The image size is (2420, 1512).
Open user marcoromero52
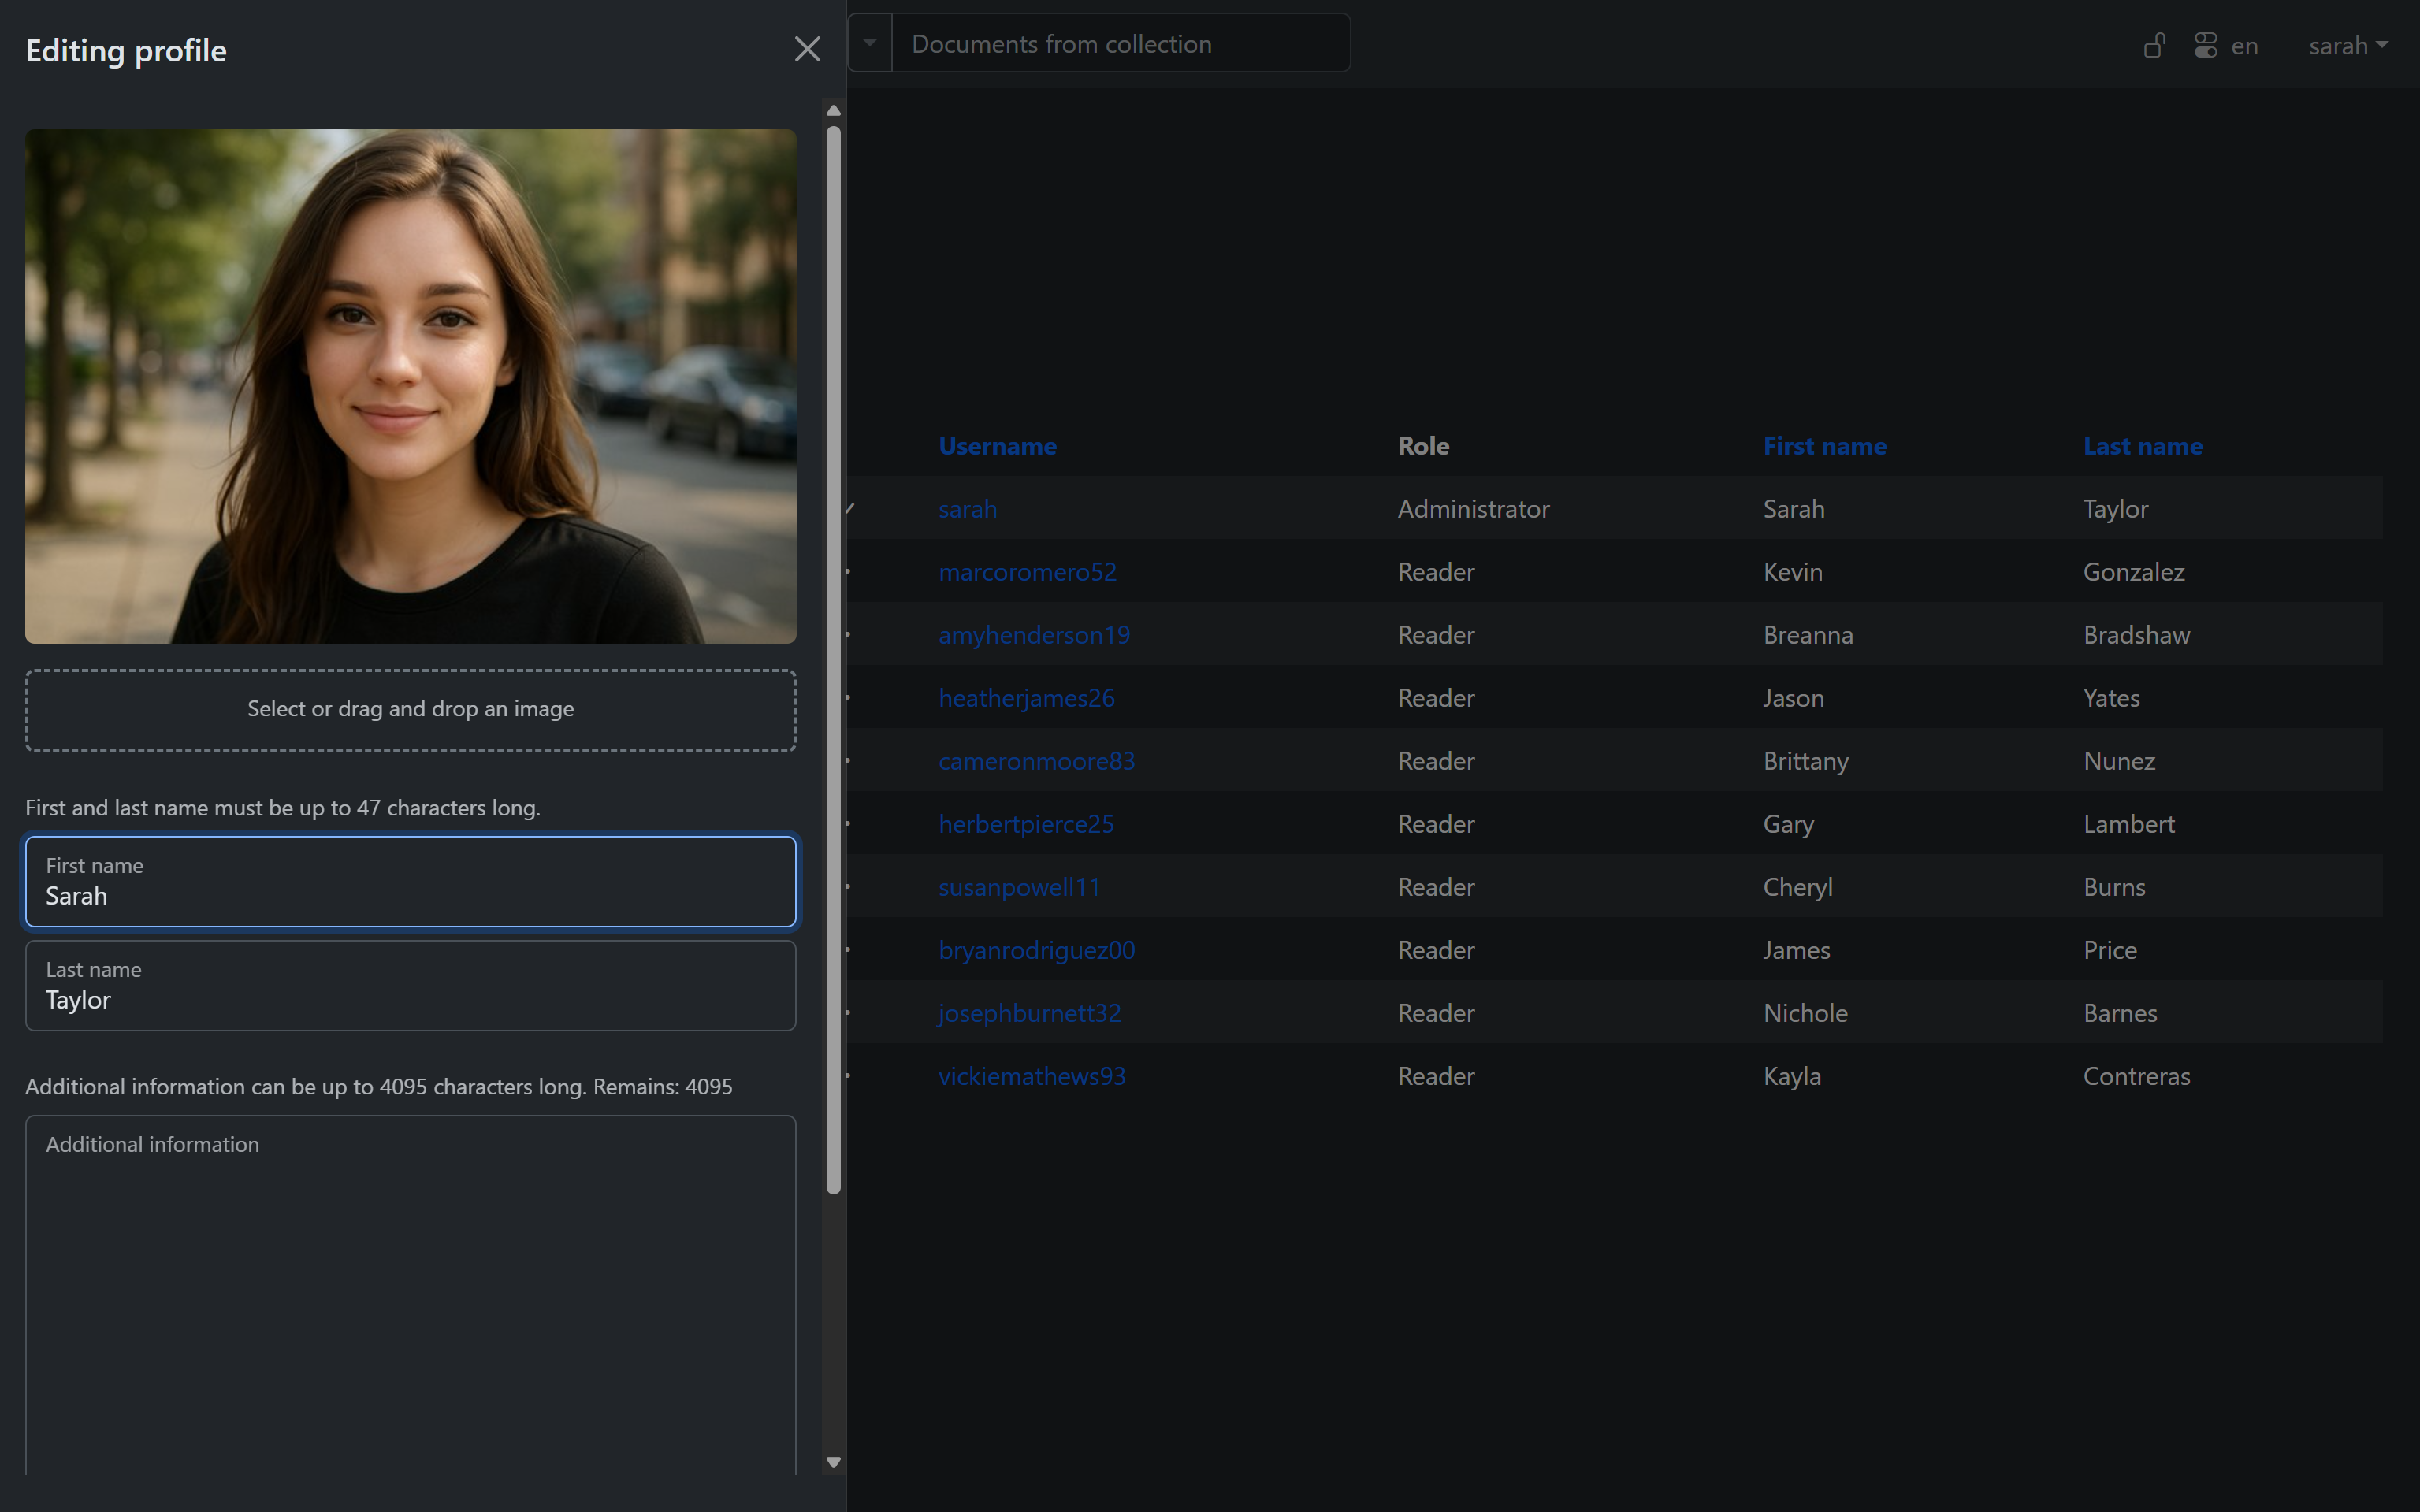pos(1027,572)
